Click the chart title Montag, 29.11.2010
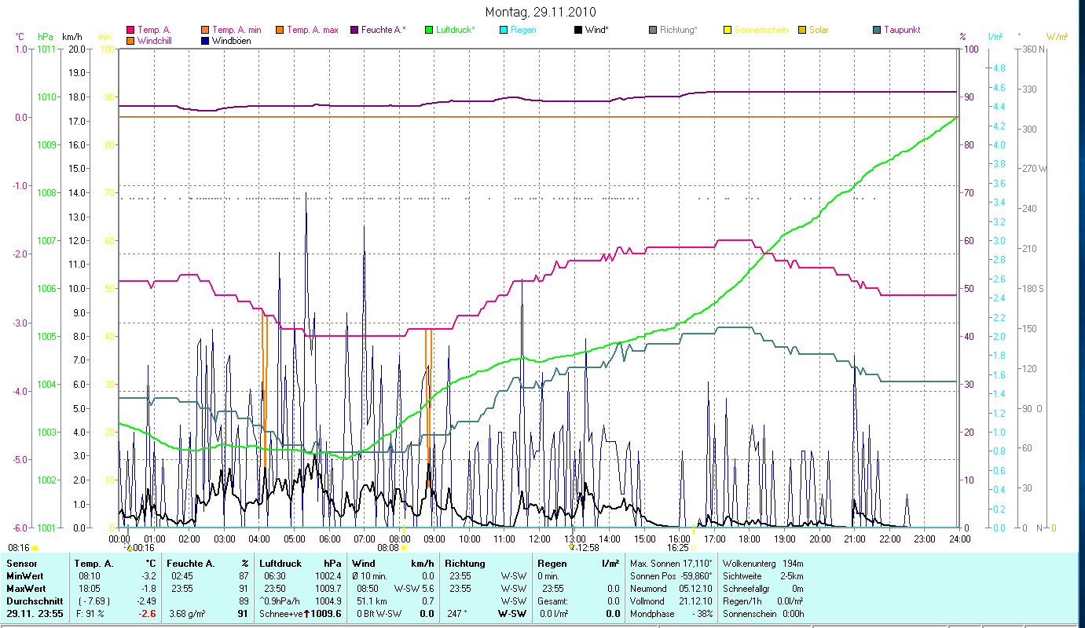1085x628 pixels. click(x=541, y=12)
